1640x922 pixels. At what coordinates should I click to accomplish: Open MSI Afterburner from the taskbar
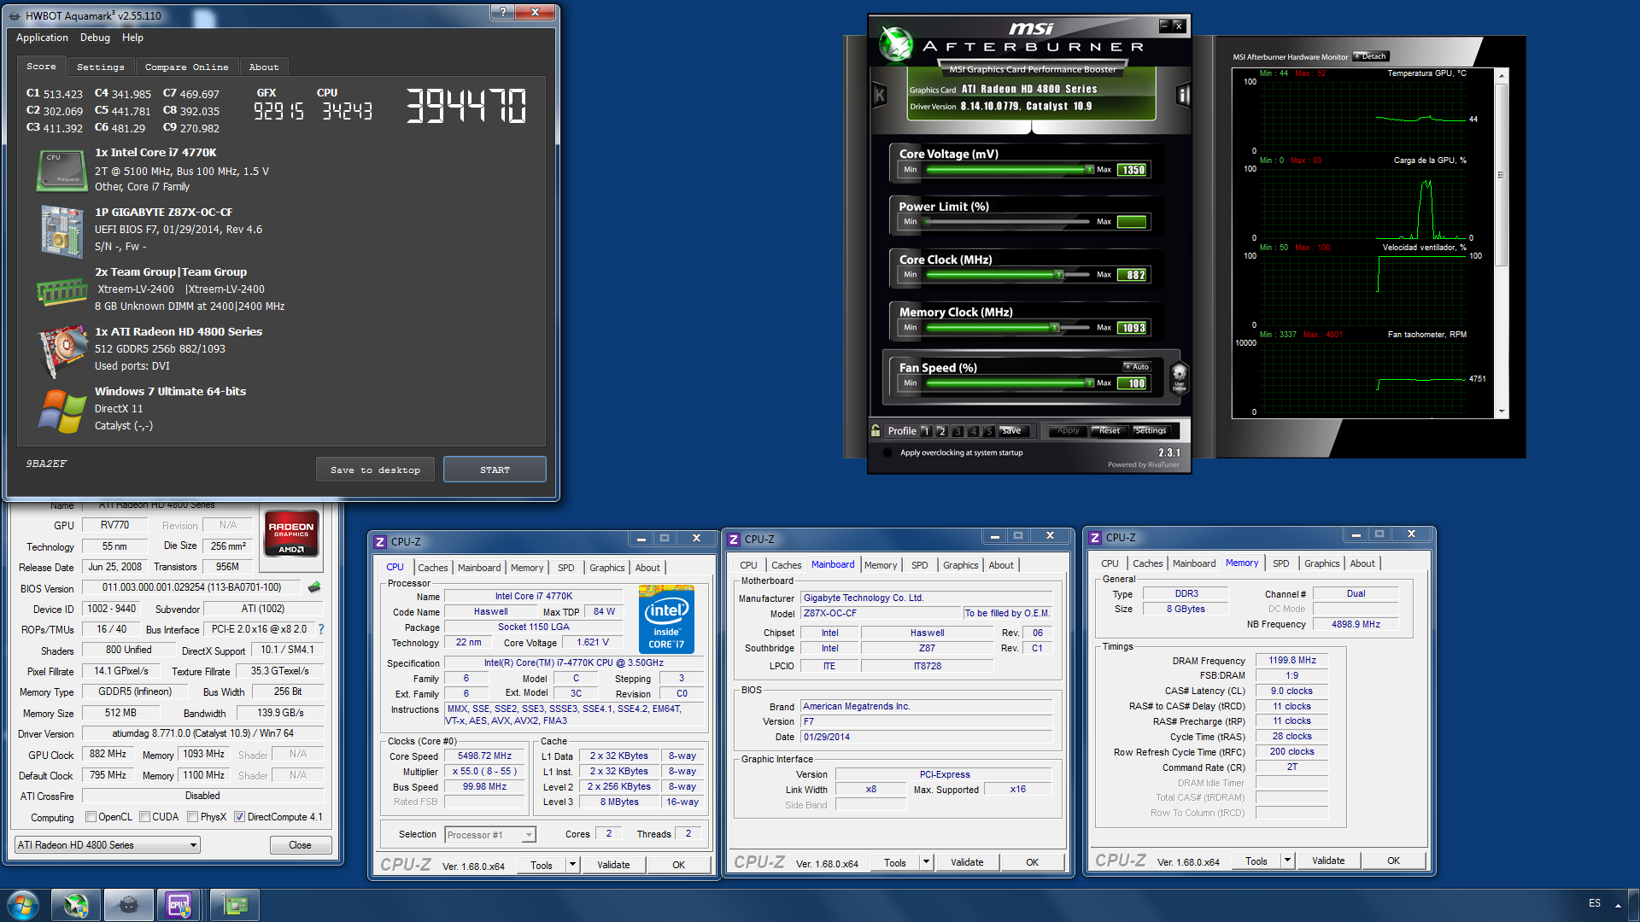pyautogui.click(x=76, y=905)
